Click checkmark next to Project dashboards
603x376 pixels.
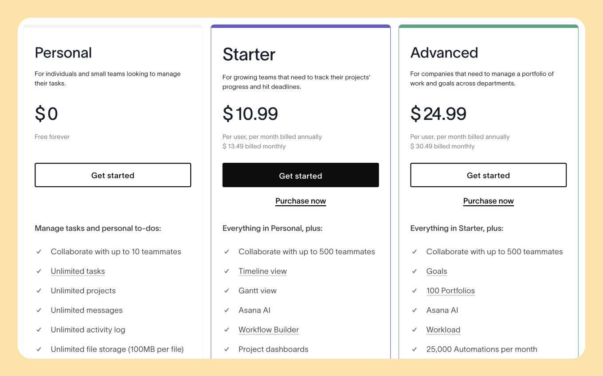[227, 349]
